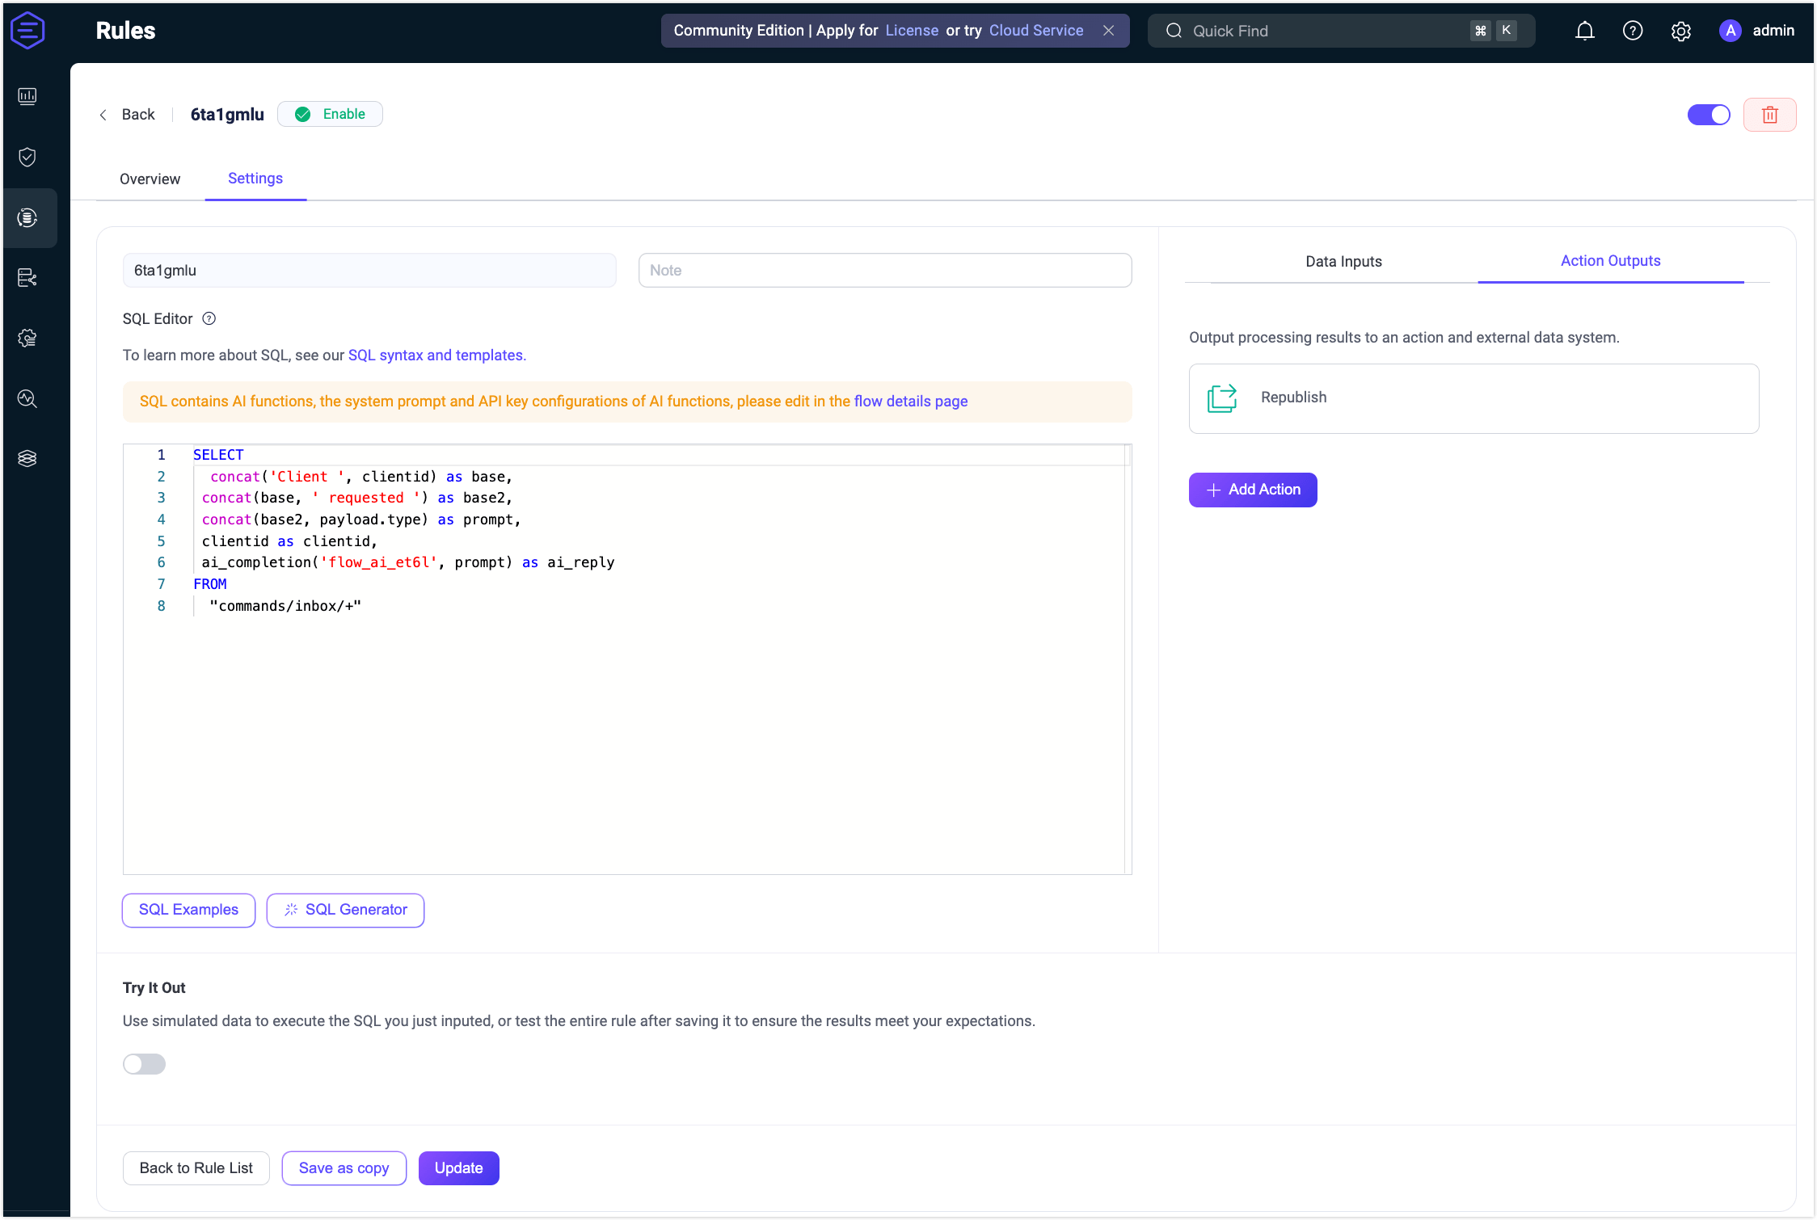
Task: Open the Extensions layers icon in sidebar
Action: (x=27, y=458)
